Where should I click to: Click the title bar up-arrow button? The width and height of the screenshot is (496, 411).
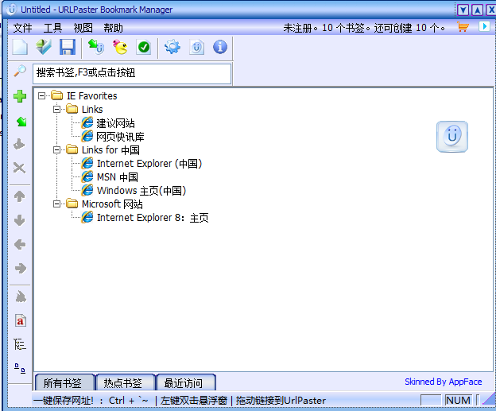(x=478, y=10)
